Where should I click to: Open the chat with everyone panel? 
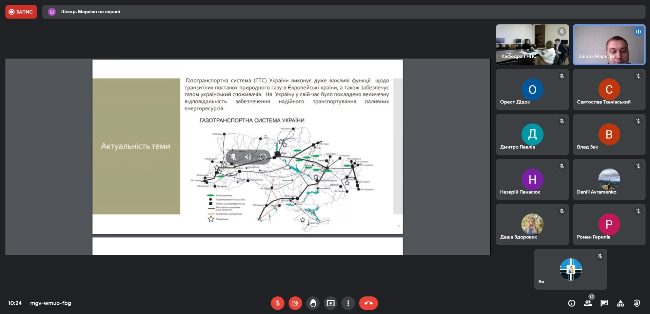[604, 303]
